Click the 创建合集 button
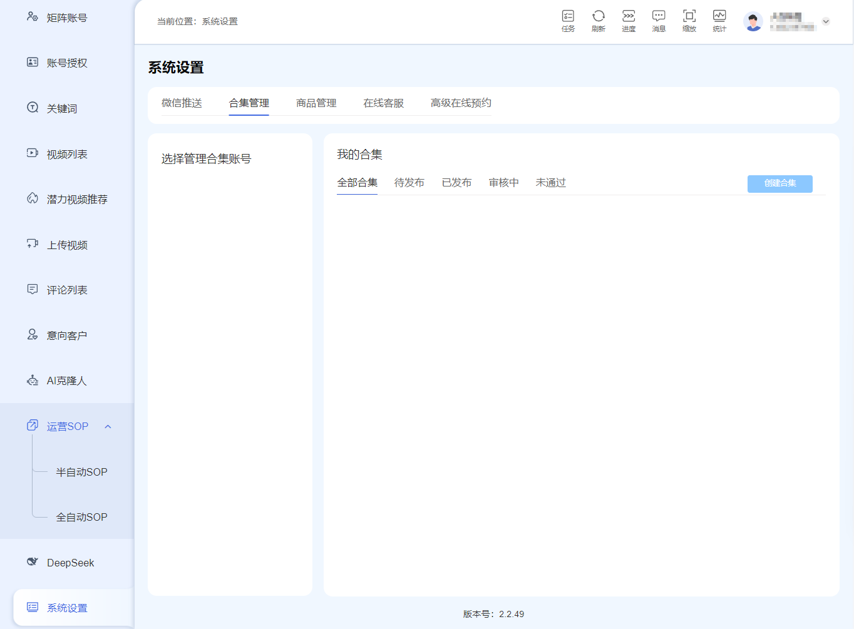This screenshot has height=629, width=854. click(x=780, y=183)
